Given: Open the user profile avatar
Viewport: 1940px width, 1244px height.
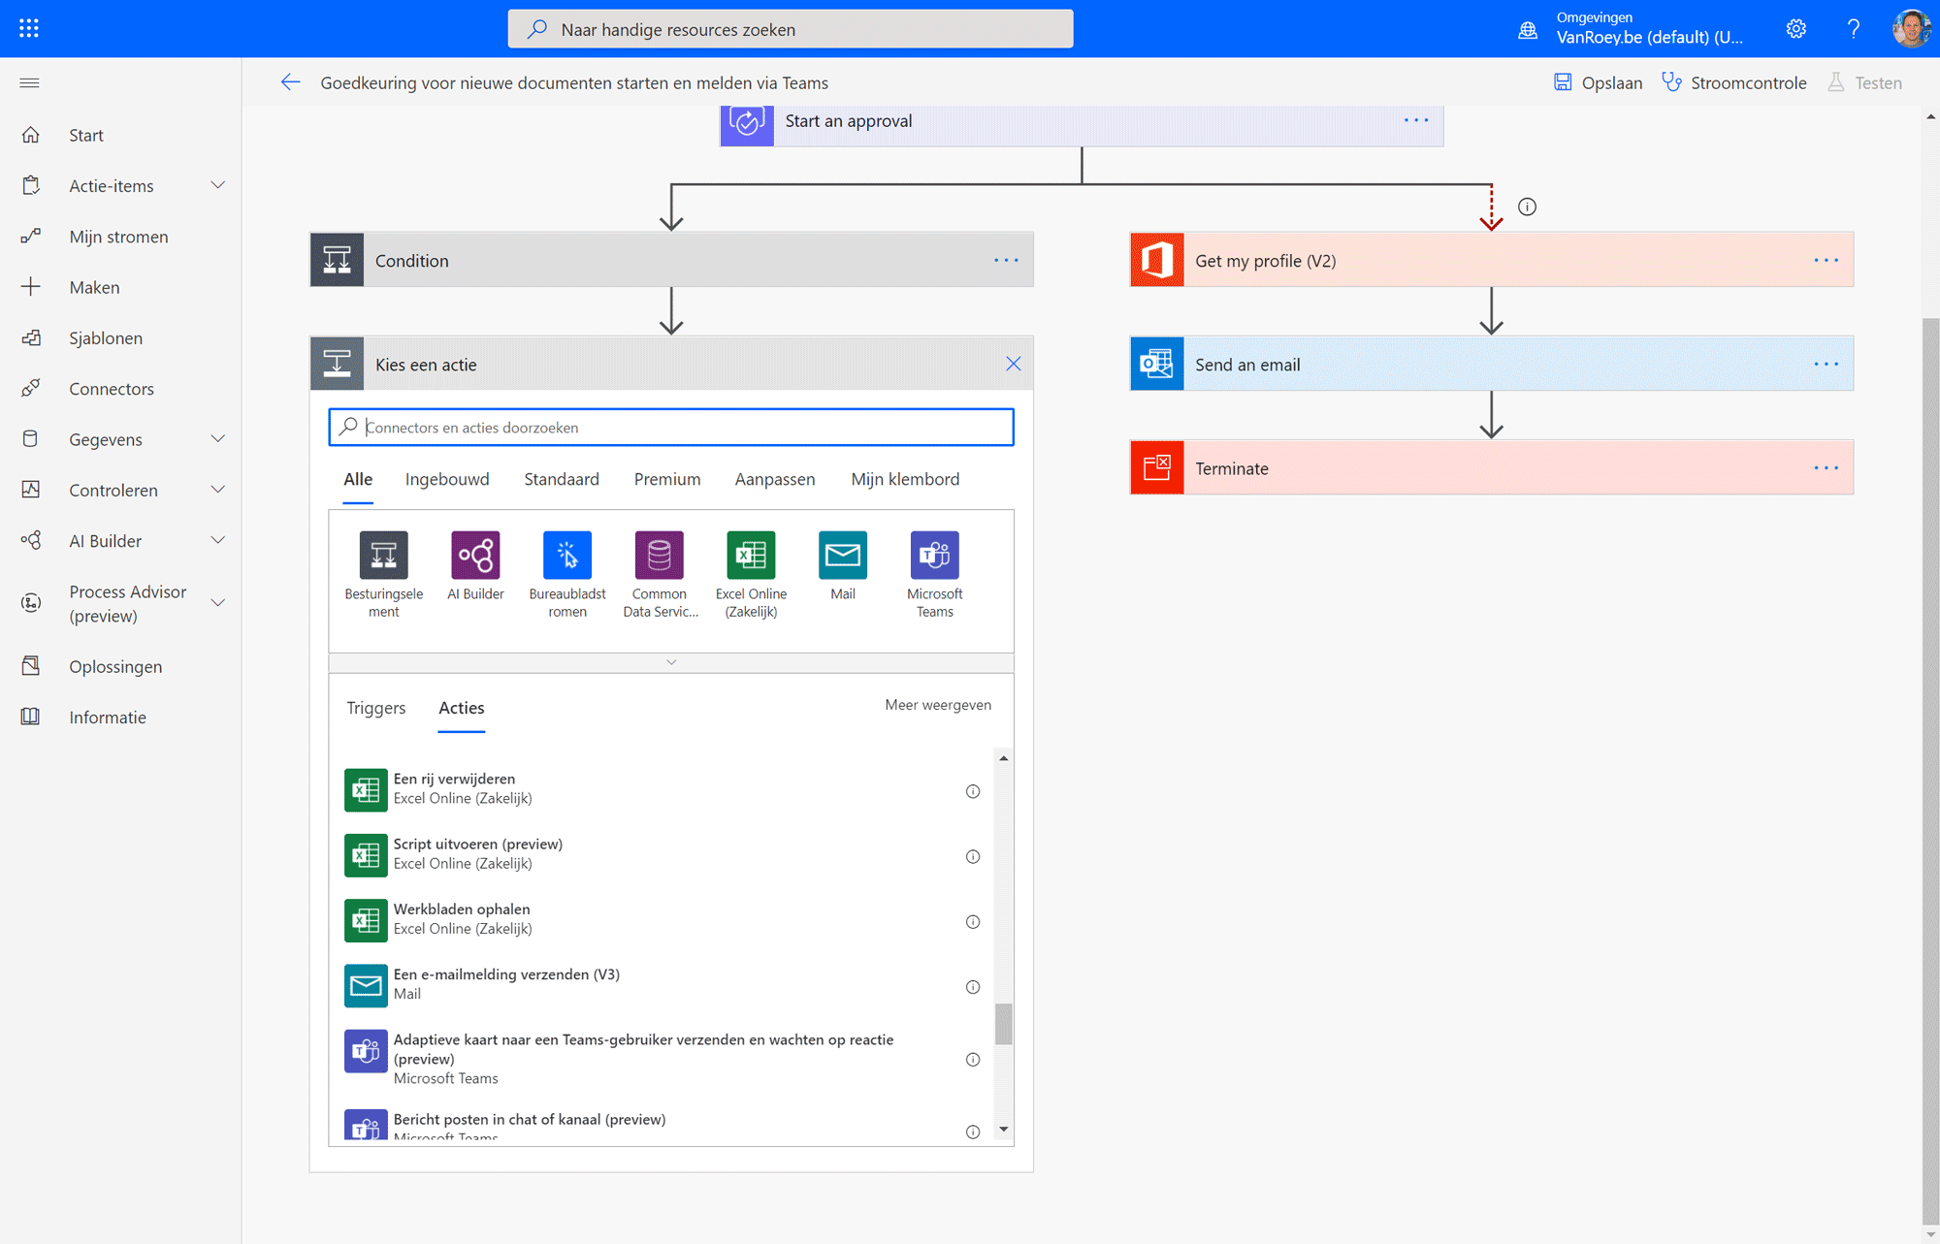Looking at the screenshot, I should click(x=1911, y=29).
